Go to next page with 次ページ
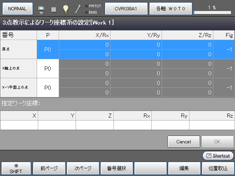This screenshot has height=176, width=235. 83,169
